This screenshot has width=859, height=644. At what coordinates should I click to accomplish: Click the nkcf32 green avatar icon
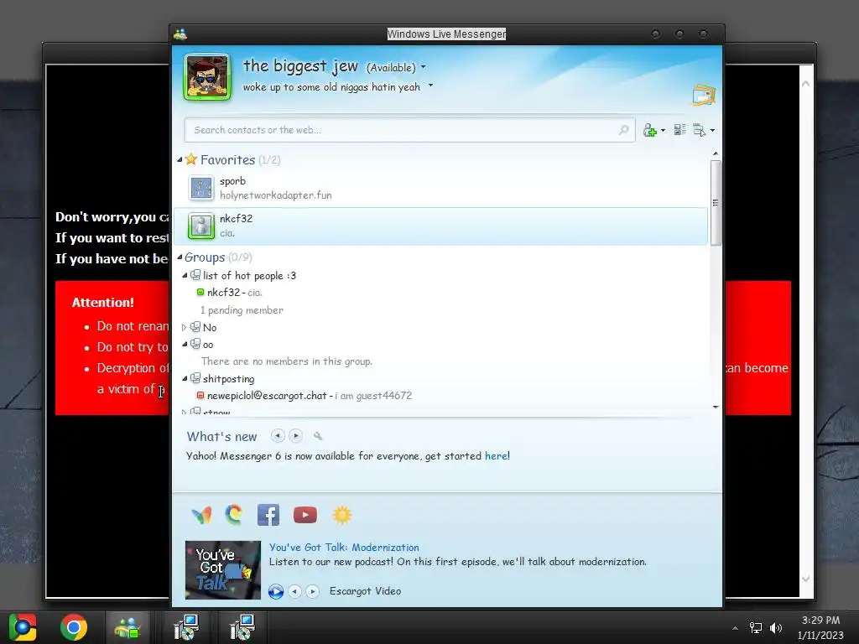pos(201,226)
